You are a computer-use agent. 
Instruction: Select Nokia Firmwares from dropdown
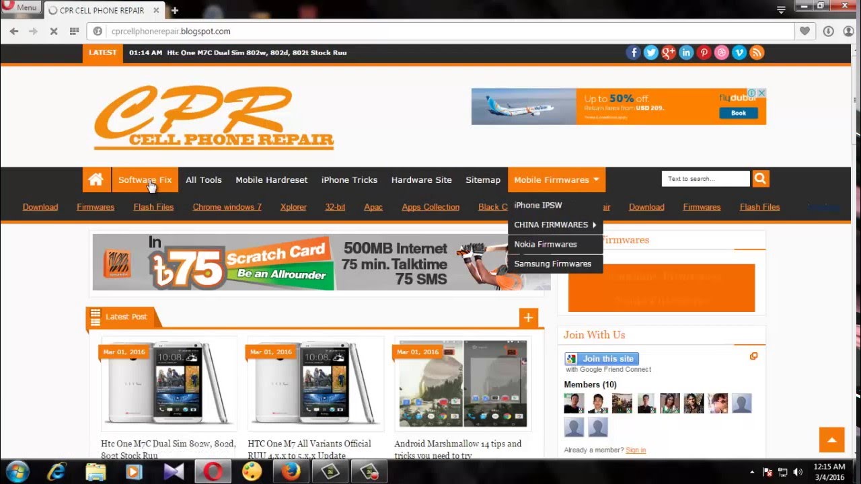coord(556,244)
